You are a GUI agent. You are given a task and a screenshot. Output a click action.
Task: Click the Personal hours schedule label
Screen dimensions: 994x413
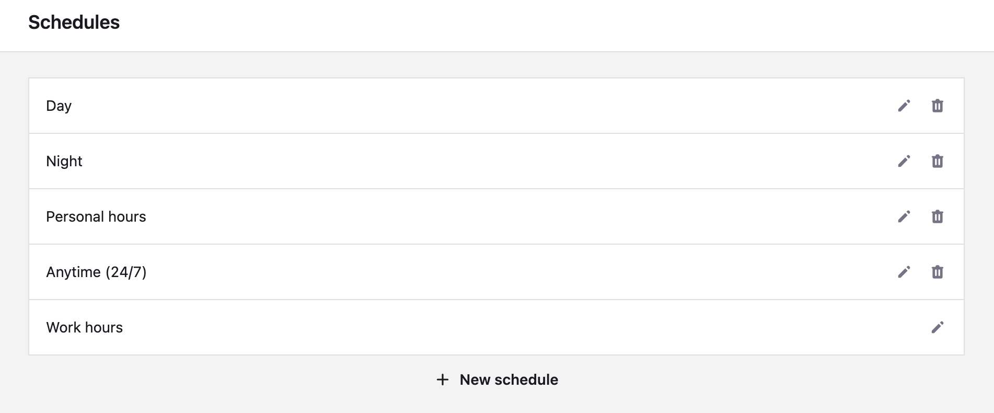(x=96, y=216)
